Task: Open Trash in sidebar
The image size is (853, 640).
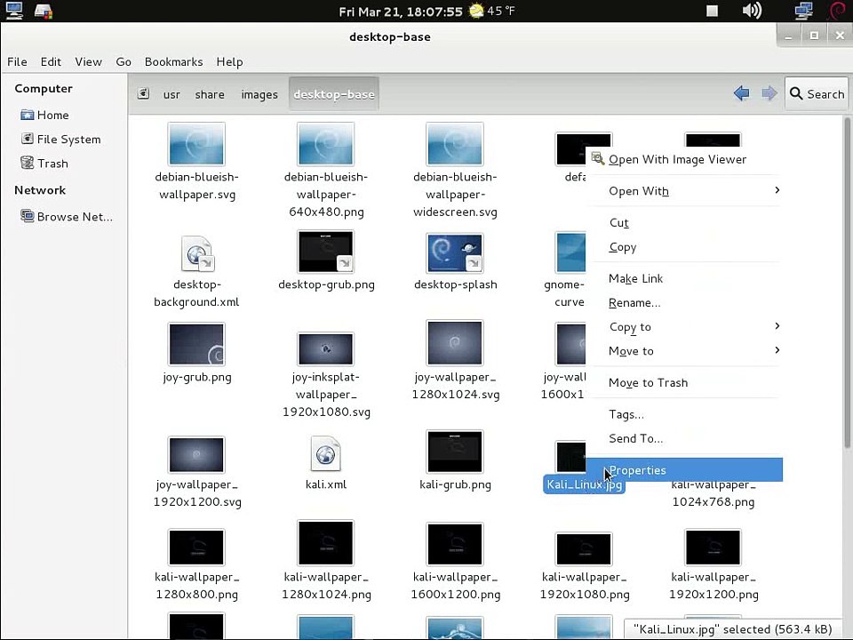Action: tap(44, 164)
